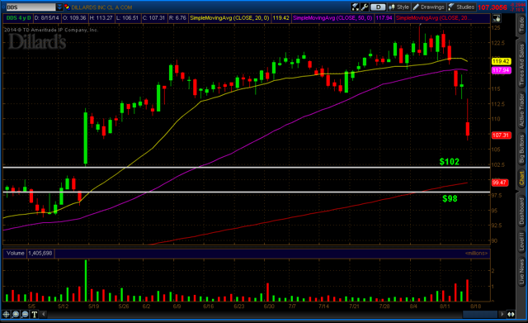Open the chart Style menu
Image resolution: width=528 pixels, height=323 pixels.
tap(398, 7)
